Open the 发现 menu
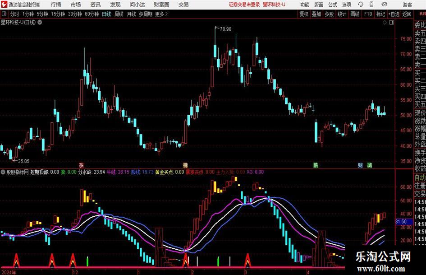The height and width of the screenshot is (275, 426). [x=115, y=5]
